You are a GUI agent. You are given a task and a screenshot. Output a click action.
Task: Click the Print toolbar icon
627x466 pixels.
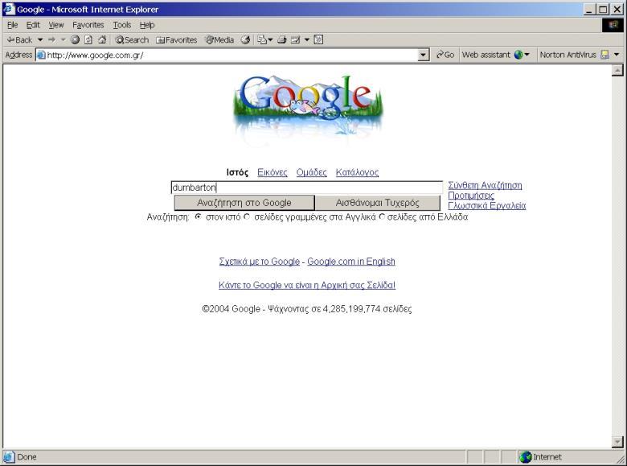pyautogui.click(x=282, y=40)
